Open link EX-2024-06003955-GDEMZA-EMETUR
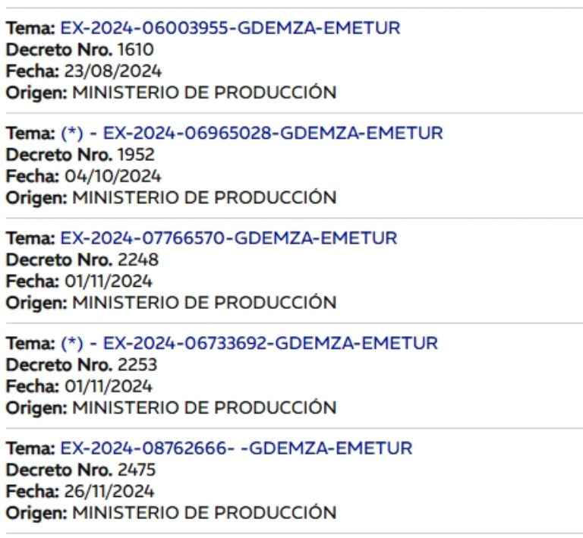This screenshot has width=583, height=538. [x=230, y=29]
